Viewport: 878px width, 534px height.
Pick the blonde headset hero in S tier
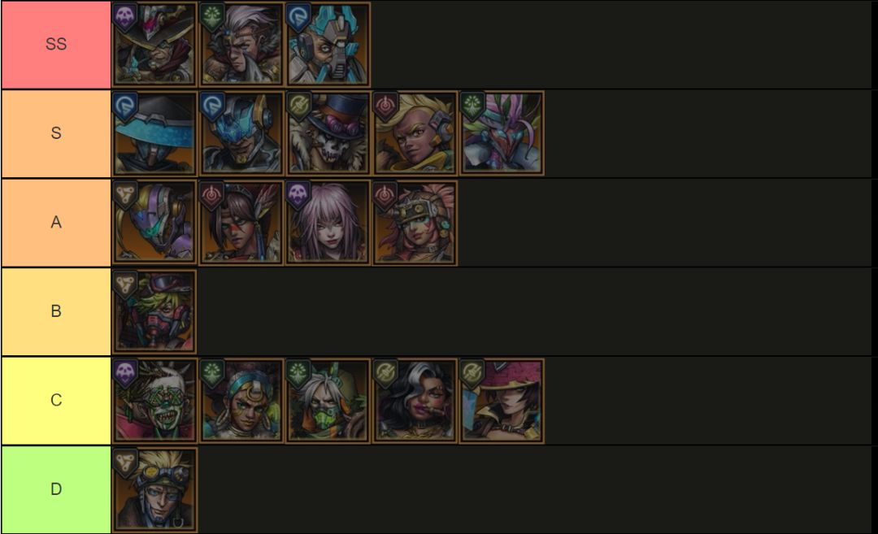coord(415,133)
